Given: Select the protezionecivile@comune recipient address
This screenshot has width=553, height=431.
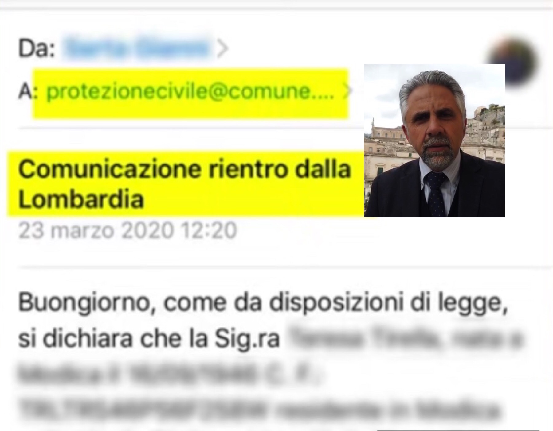Looking at the screenshot, I should coord(190,92).
